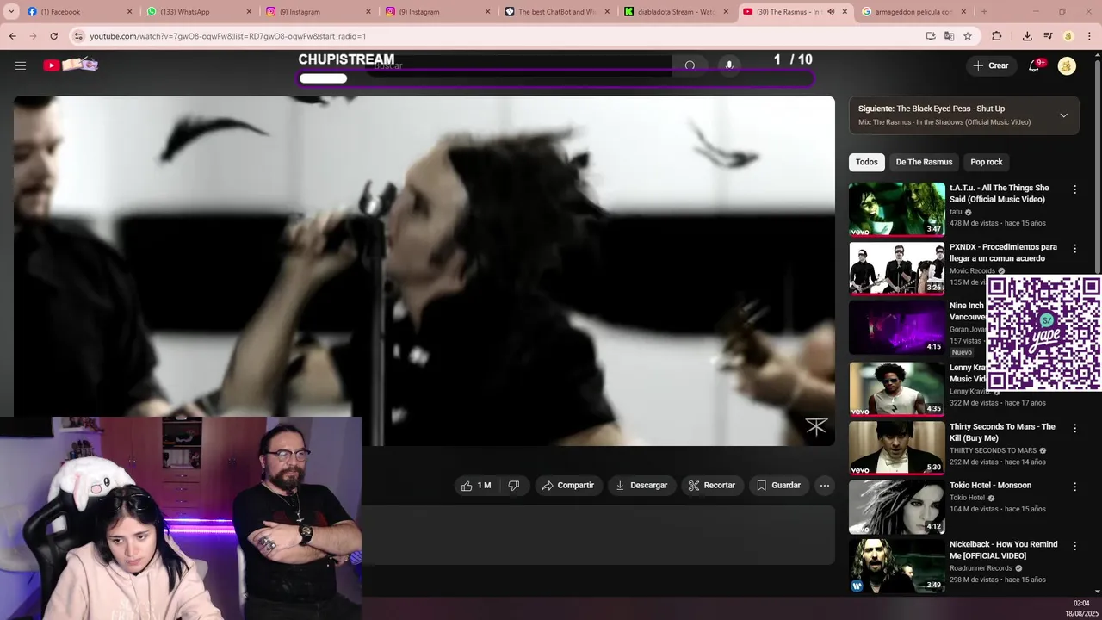Image resolution: width=1102 pixels, height=620 pixels.
Task: Select the Pop rock filter chip
Action: [x=987, y=162]
